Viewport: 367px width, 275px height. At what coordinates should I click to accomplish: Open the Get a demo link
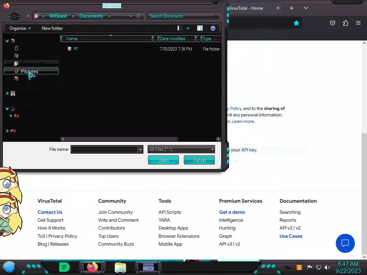point(232,212)
